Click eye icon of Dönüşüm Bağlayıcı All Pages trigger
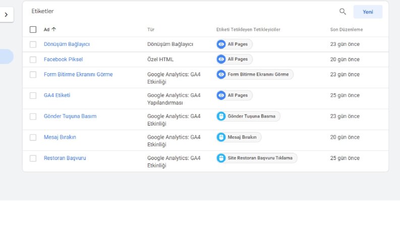The height and width of the screenshot is (225, 400). [221, 44]
